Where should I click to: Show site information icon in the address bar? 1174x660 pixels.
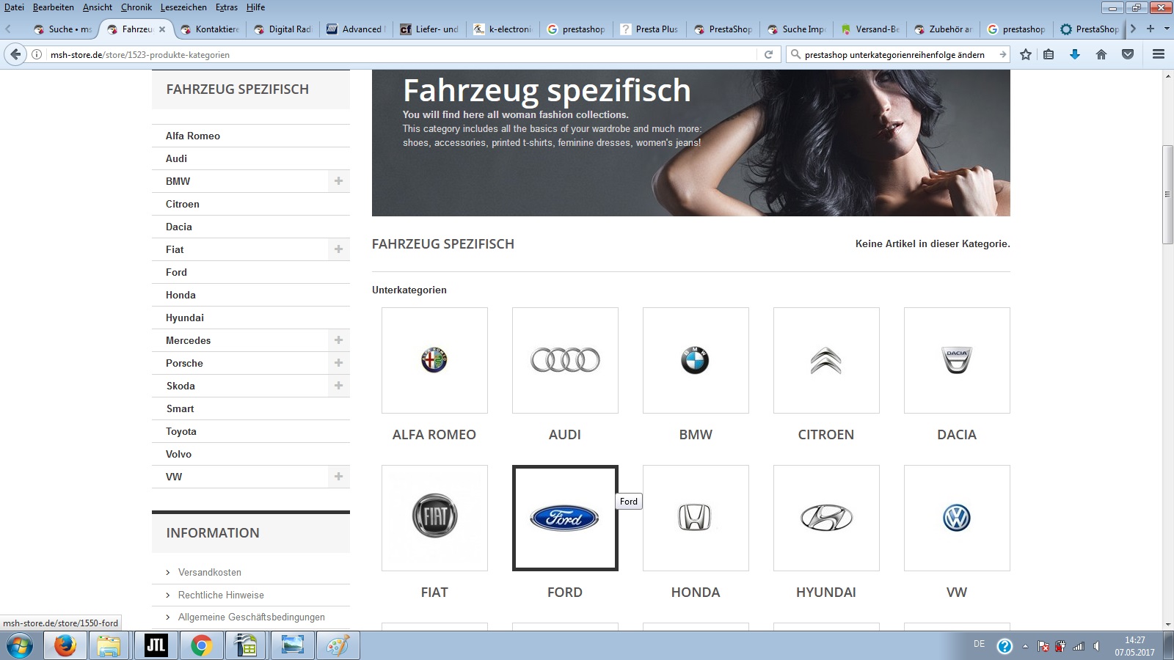pos(37,54)
